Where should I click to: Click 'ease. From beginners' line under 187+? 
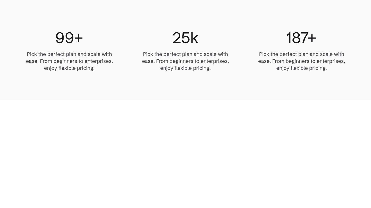(301, 61)
